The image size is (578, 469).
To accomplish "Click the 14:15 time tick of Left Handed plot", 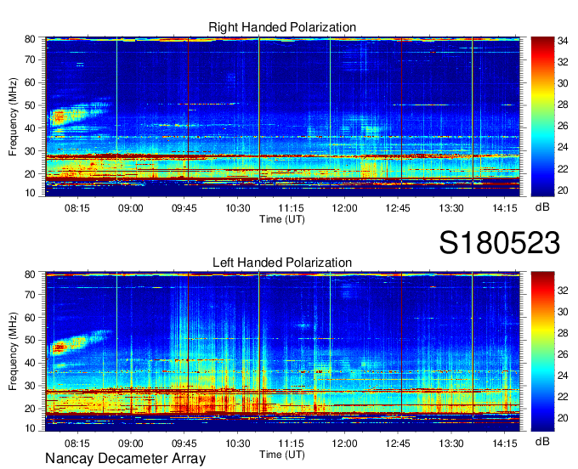I will click(x=505, y=444).
